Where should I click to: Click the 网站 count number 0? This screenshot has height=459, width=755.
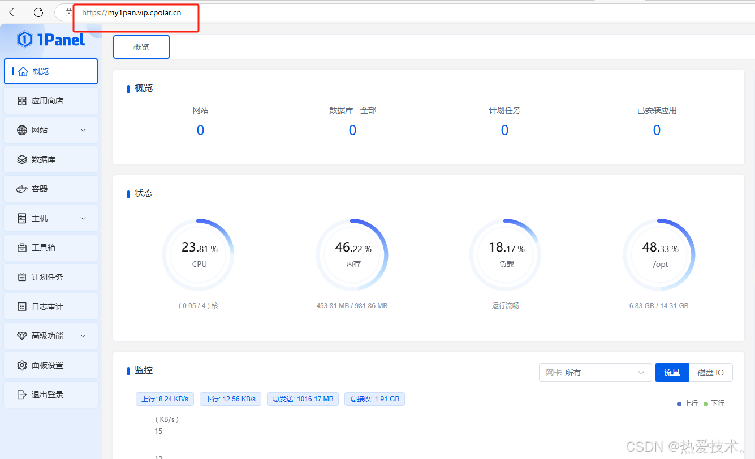(200, 131)
